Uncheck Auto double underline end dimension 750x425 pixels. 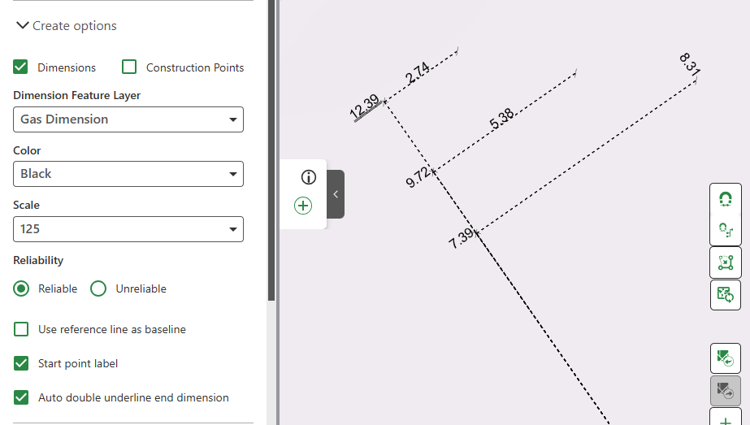[21, 397]
